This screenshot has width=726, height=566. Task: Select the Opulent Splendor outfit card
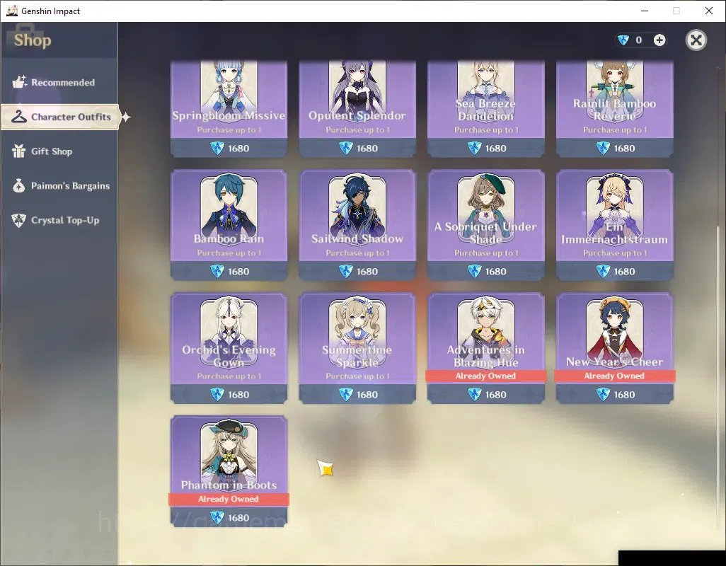[357, 108]
